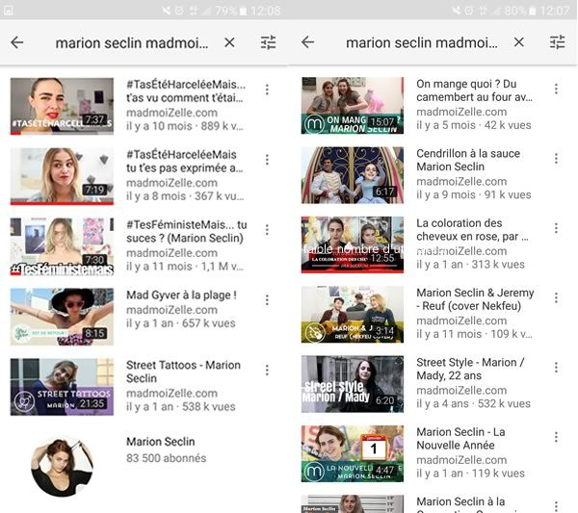The width and height of the screenshot is (578, 513).
Task: Select 'il y a 1 an · 657 k vues'
Action: (x=181, y=323)
